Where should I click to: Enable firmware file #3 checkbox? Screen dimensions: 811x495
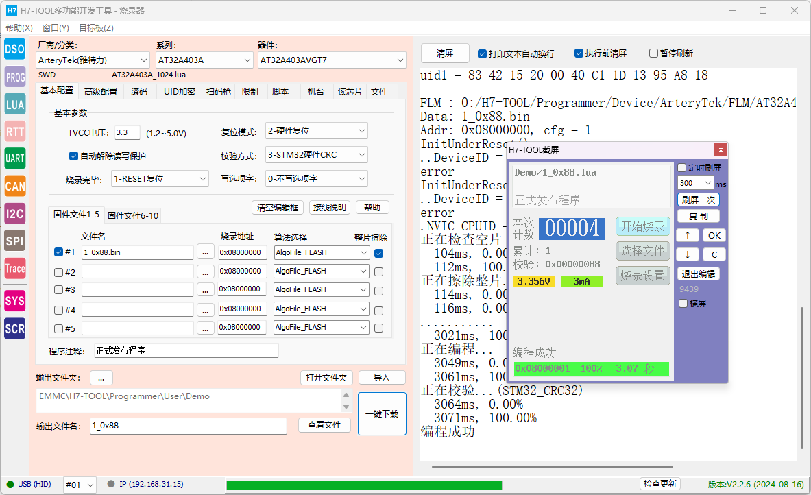click(x=58, y=289)
